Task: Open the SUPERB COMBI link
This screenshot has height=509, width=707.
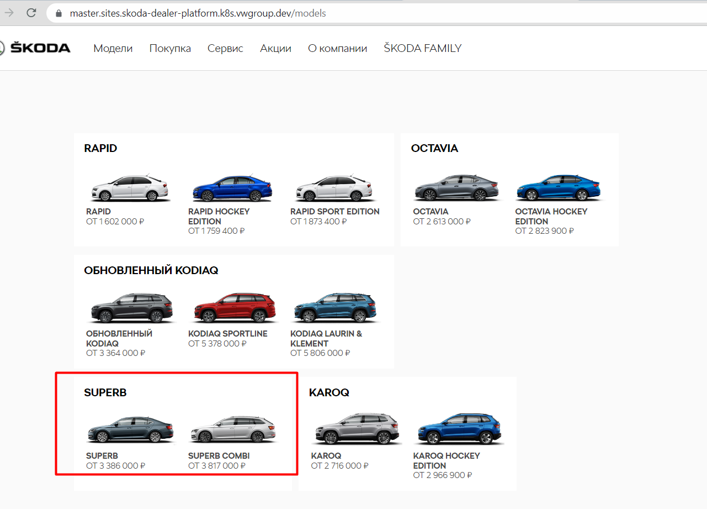Action: [x=219, y=456]
